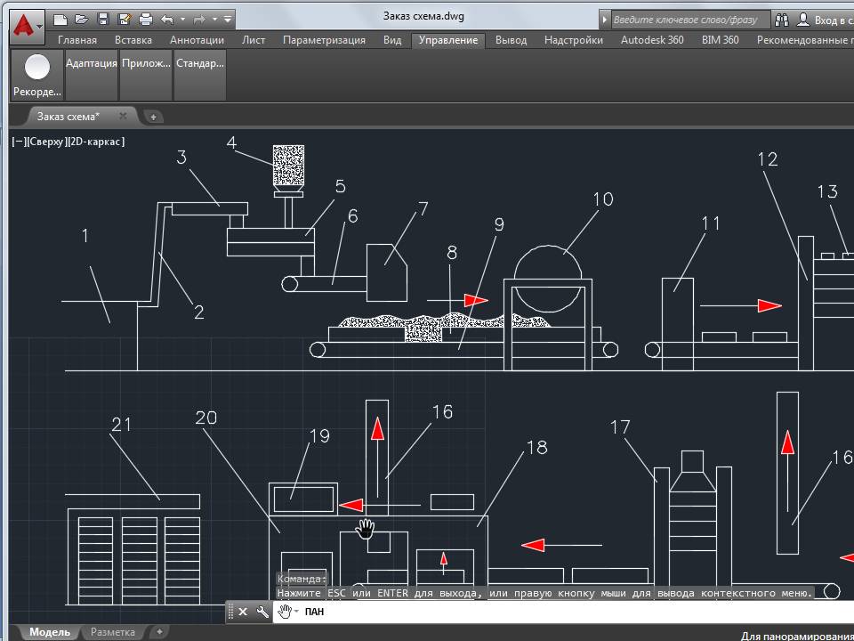Select the Вид ribbon tab
854x641 pixels.
(x=392, y=40)
